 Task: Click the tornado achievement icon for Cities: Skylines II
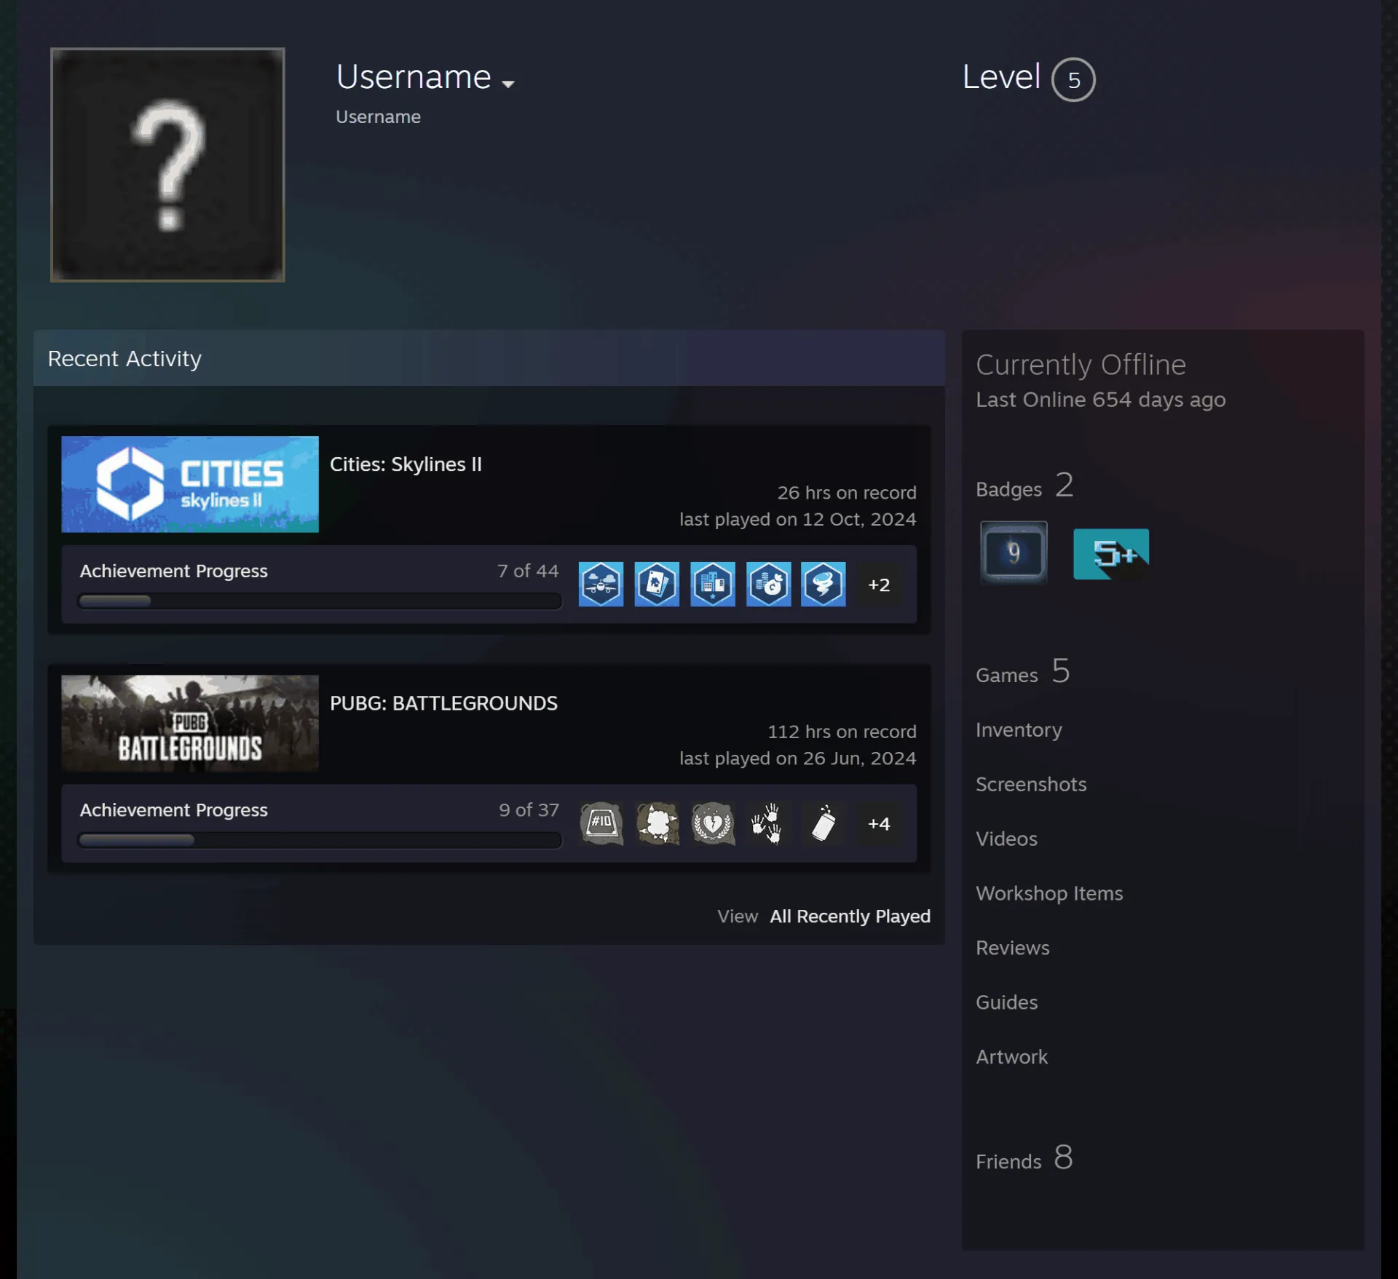pyautogui.click(x=824, y=584)
